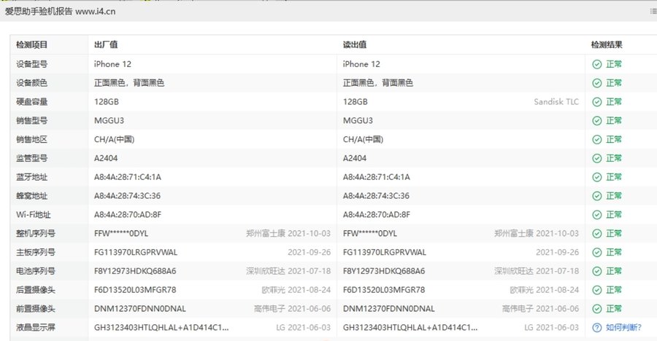
Task: Select read rear camera serial F6D13520L03MFGR78
Action: [384, 290]
